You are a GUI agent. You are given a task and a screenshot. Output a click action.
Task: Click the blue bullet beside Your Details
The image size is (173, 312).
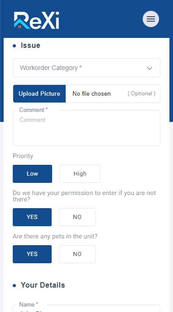tap(14, 286)
